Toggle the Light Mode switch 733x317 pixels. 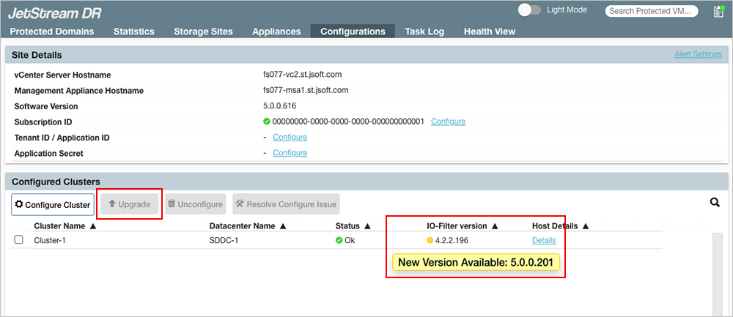(x=529, y=10)
